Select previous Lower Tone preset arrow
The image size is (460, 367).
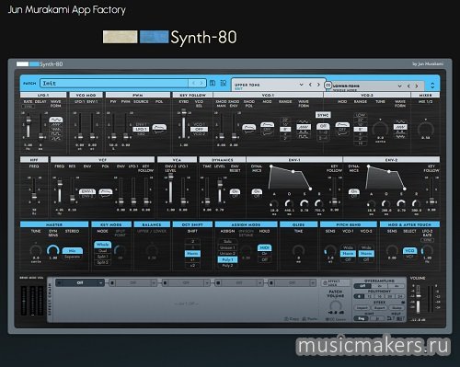(408, 86)
